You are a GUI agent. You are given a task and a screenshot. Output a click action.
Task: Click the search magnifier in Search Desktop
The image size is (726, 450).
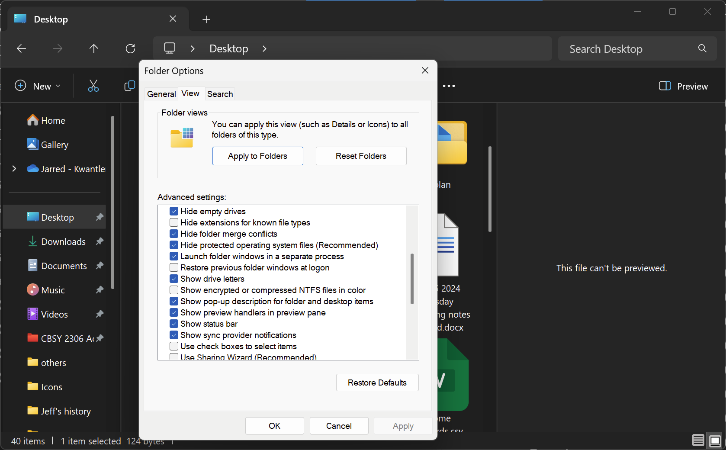pos(702,48)
